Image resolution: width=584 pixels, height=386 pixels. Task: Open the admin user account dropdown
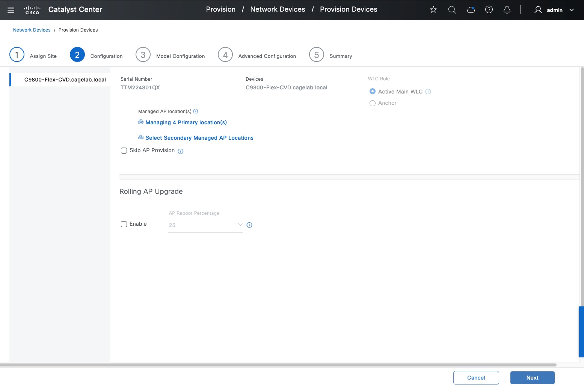(x=554, y=10)
